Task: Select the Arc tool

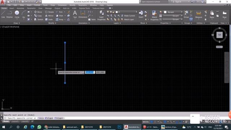Action: [24, 14]
